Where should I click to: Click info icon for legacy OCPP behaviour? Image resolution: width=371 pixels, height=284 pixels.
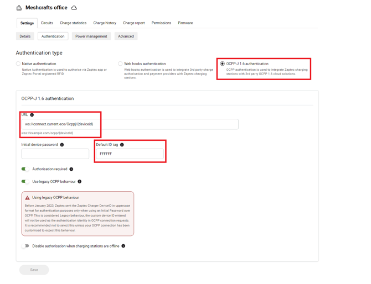click(x=80, y=181)
